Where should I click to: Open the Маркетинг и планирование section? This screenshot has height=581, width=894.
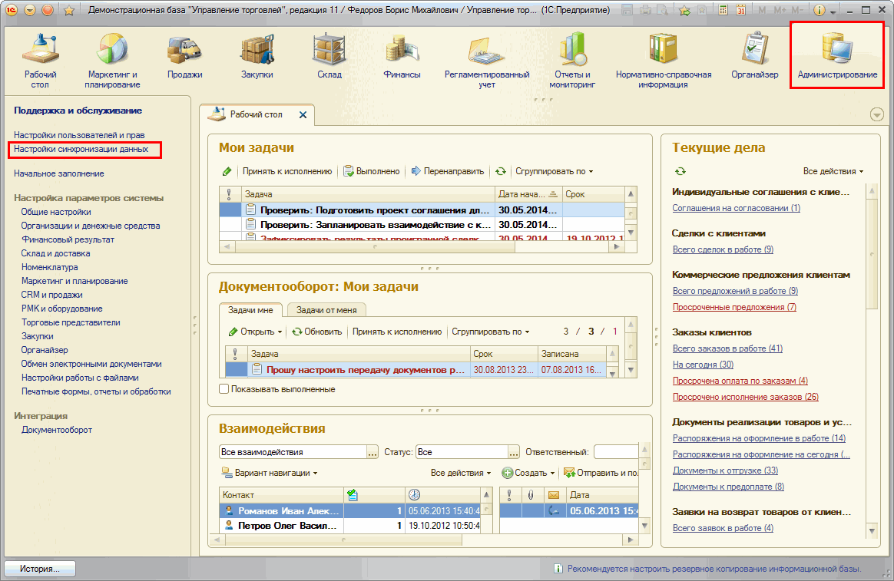coord(112,60)
